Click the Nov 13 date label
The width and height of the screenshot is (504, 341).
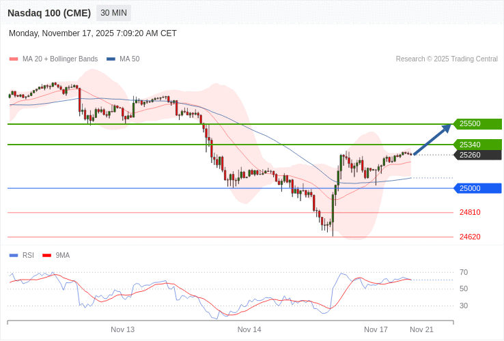123,329
